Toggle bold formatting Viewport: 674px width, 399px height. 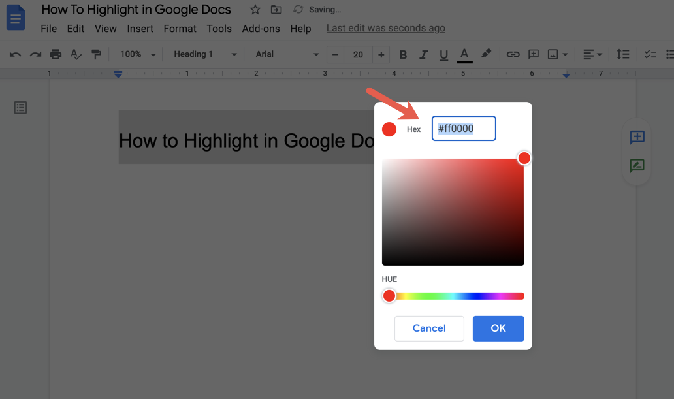pyautogui.click(x=403, y=54)
